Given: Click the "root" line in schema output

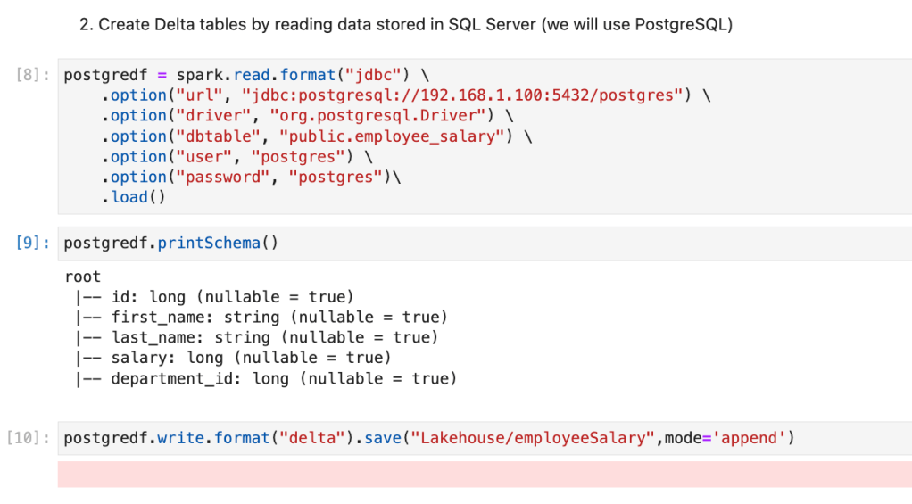Looking at the screenshot, I should (83, 277).
